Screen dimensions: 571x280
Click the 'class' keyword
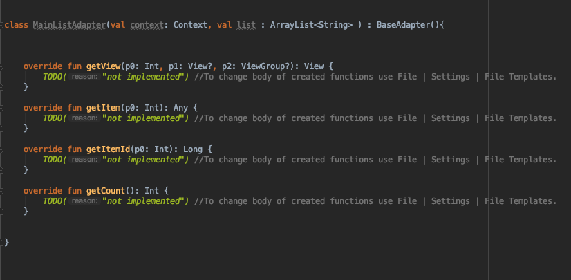pos(17,25)
